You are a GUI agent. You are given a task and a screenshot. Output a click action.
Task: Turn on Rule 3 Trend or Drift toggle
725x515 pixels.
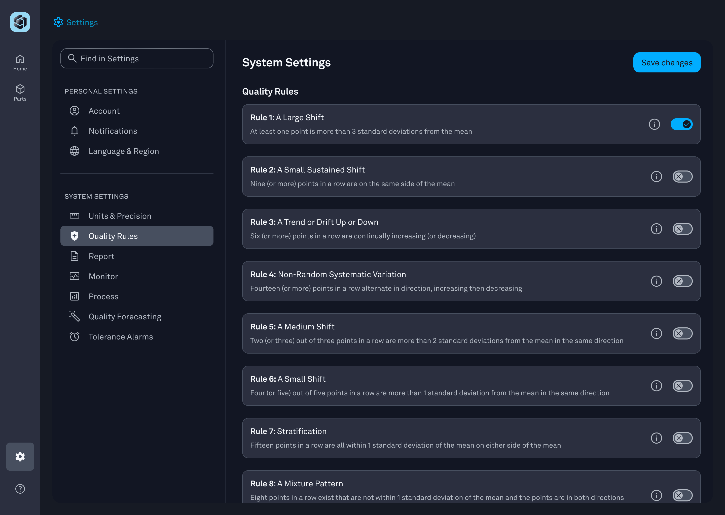point(682,229)
